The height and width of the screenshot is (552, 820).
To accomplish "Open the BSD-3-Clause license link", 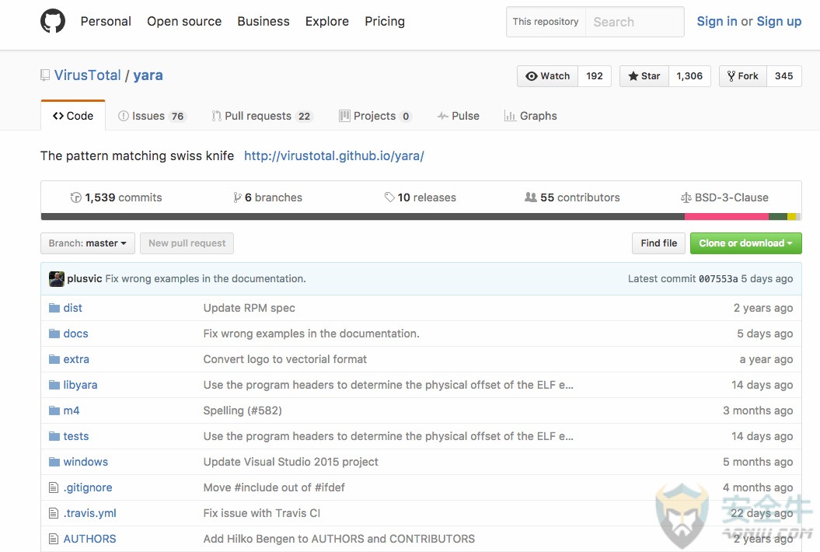I will [725, 197].
